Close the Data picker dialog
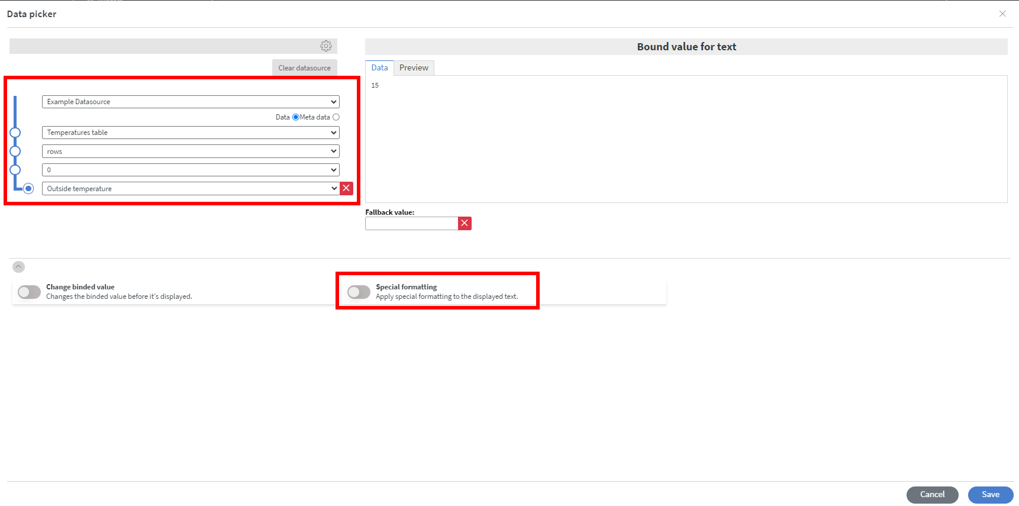Screen dimensions: 1019x506 (x=1002, y=14)
